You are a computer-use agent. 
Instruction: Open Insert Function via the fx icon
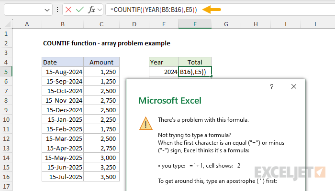(91, 10)
